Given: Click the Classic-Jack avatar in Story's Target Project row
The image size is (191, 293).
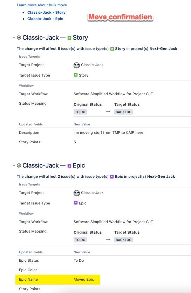Looking at the screenshot, I should tap(77, 65).
